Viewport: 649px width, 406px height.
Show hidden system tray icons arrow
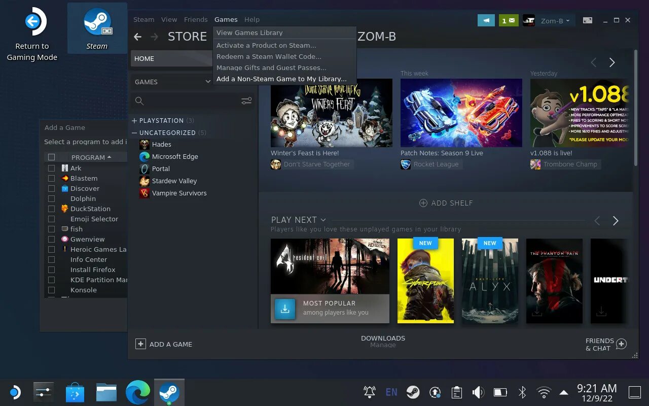563,392
